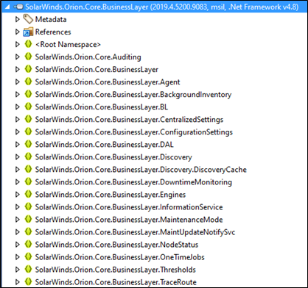Expand the BusinessLayer.Discovery namespace
The width and height of the screenshot is (308, 288).
(x=17, y=156)
